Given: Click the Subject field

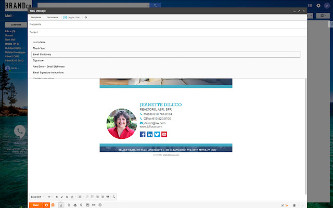Looking at the screenshot, I should [167, 32].
